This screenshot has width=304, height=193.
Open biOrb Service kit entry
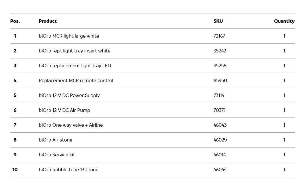[x=57, y=155]
